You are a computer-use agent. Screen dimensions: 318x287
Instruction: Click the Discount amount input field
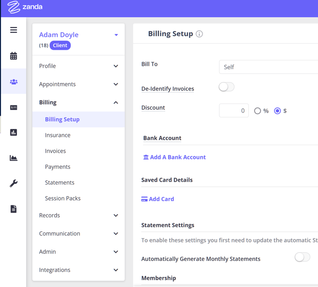234,111
